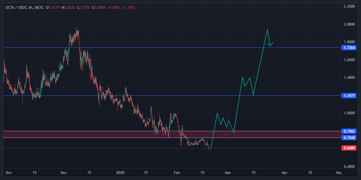Click the May label on time axis
361x180 pixels.
point(339,172)
